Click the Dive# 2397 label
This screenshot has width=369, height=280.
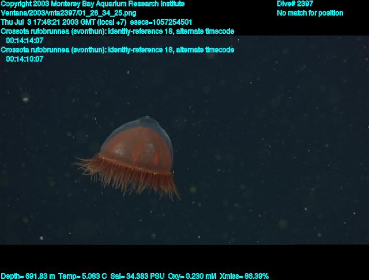(295, 4)
